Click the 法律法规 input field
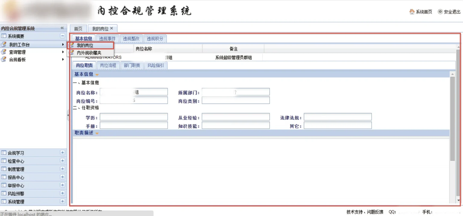 point(338,117)
